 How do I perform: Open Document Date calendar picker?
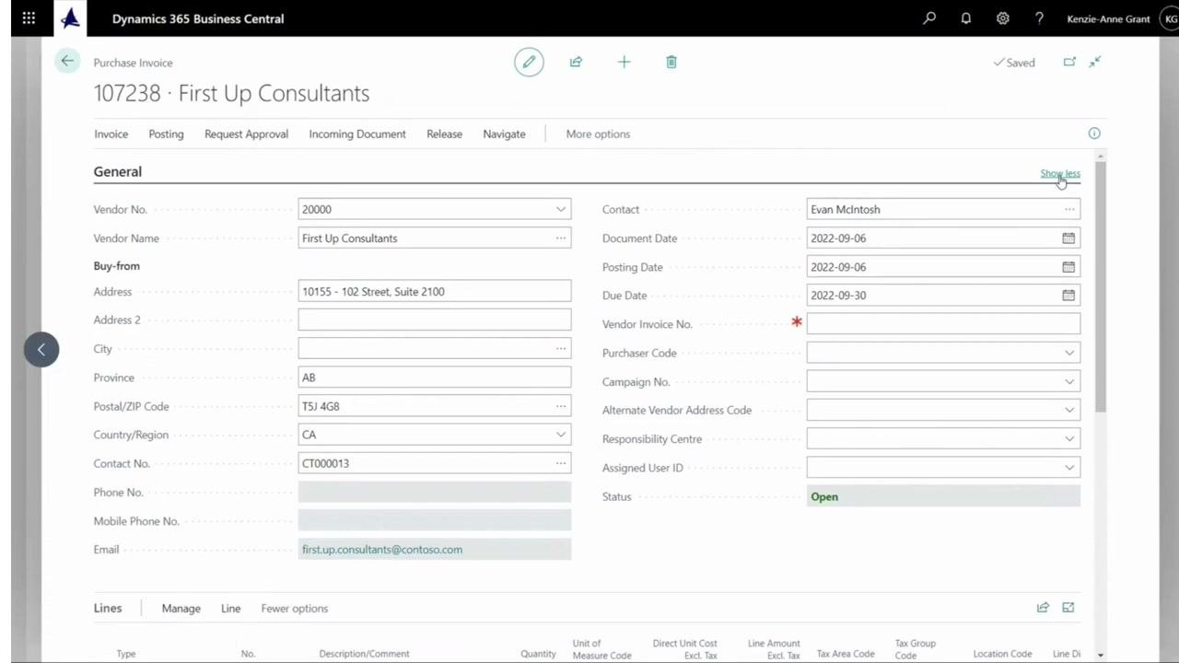click(x=1068, y=238)
